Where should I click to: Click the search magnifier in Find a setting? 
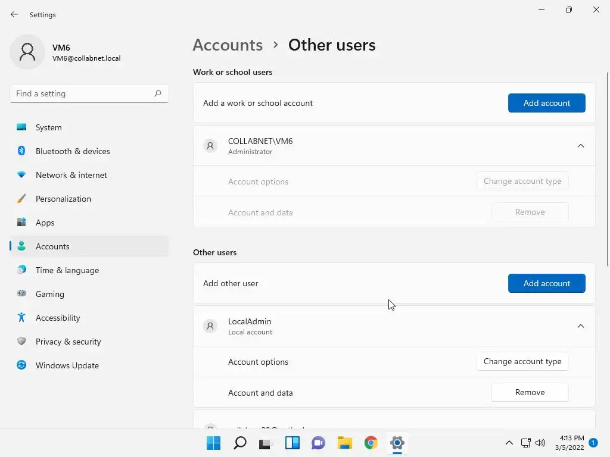coord(158,93)
